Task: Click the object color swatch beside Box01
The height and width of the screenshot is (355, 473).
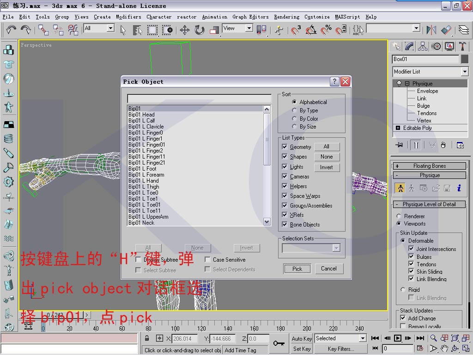Action: [465, 59]
